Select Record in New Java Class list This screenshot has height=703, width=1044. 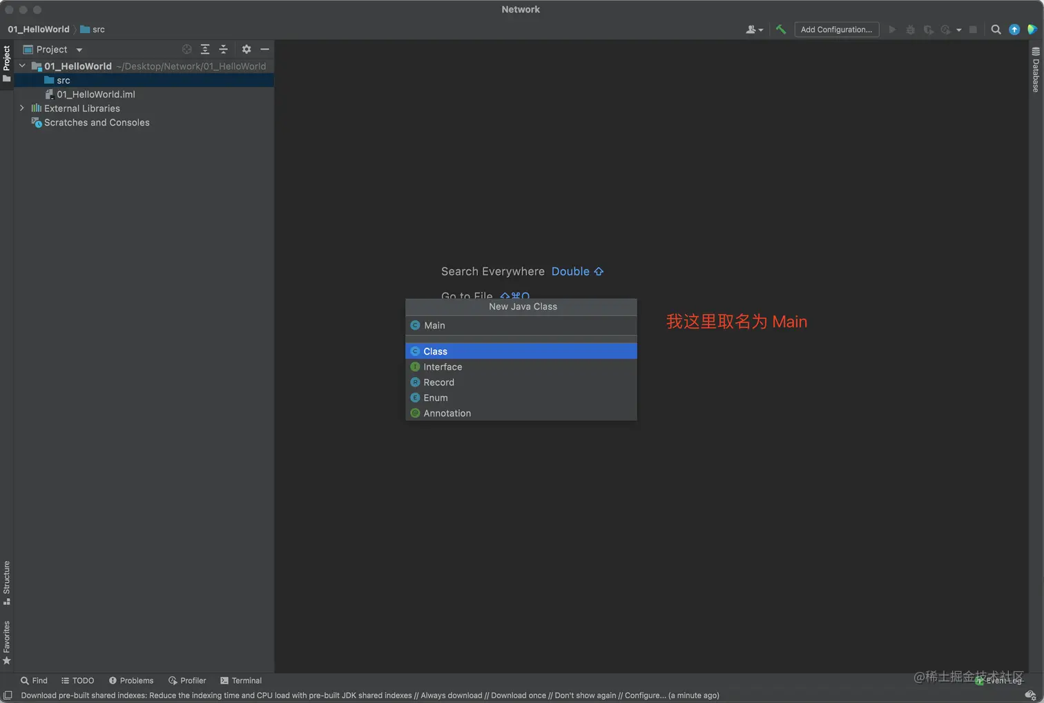[x=521, y=382]
